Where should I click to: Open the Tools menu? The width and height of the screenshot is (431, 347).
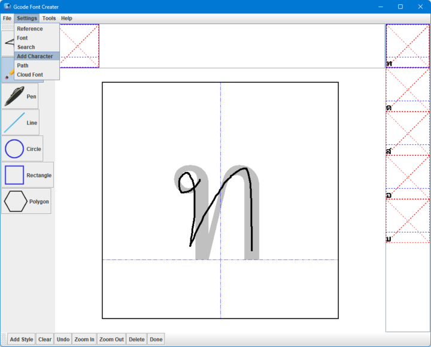[49, 18]
